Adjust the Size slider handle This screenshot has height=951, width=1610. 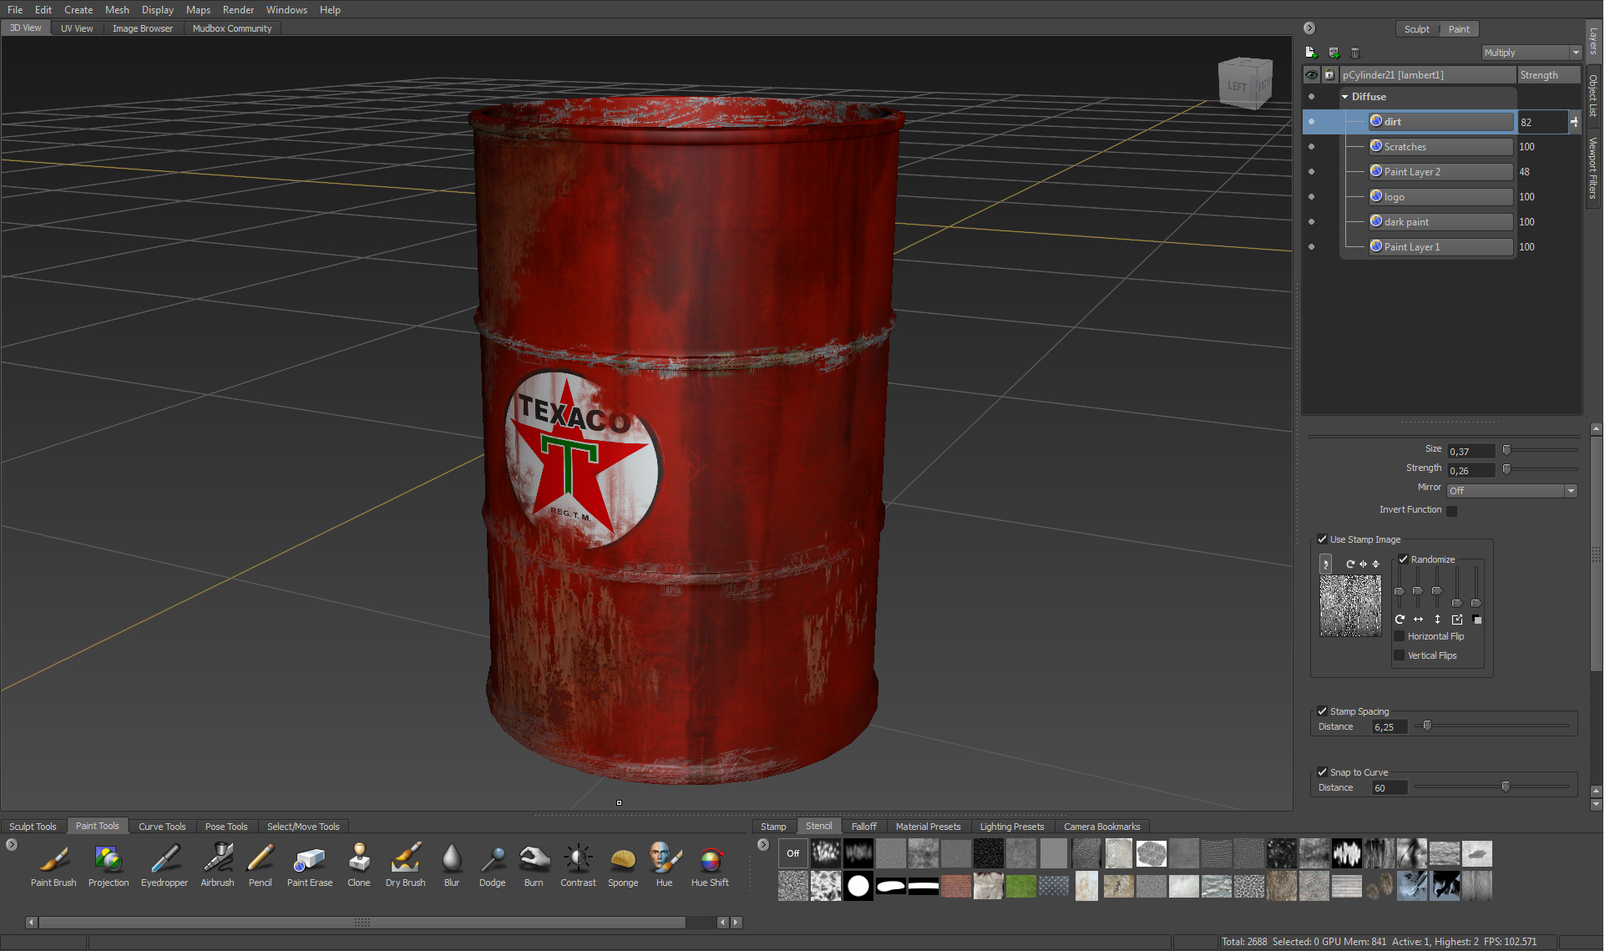pos(1506,450)
